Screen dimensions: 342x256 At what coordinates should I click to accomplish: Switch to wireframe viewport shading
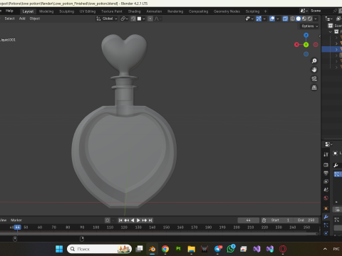click(293, 18)
